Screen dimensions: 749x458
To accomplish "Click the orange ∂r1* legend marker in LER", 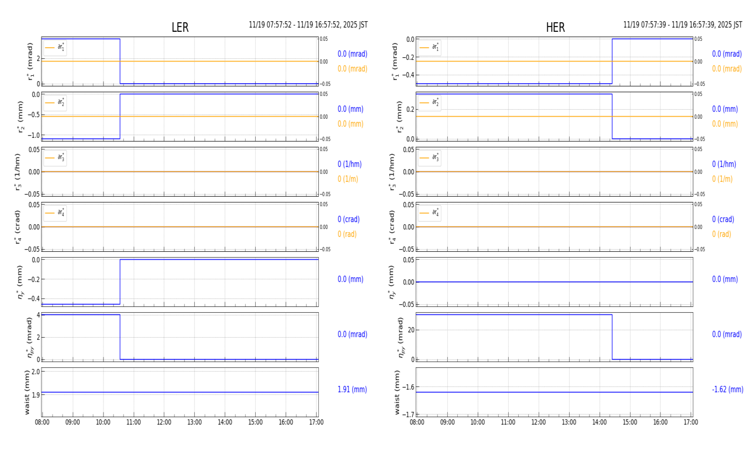I will [x=50, y=48].
